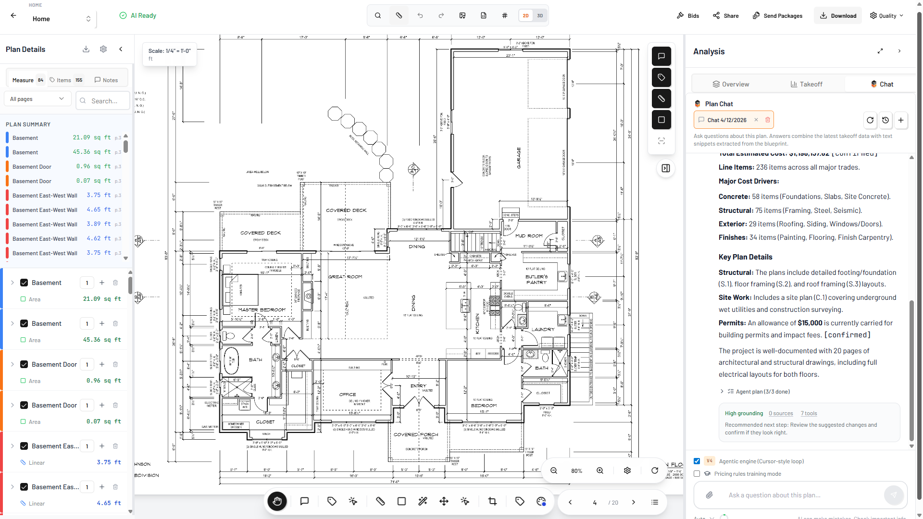
Task: Open the All pages dropdown
Action: pos(37,99)
